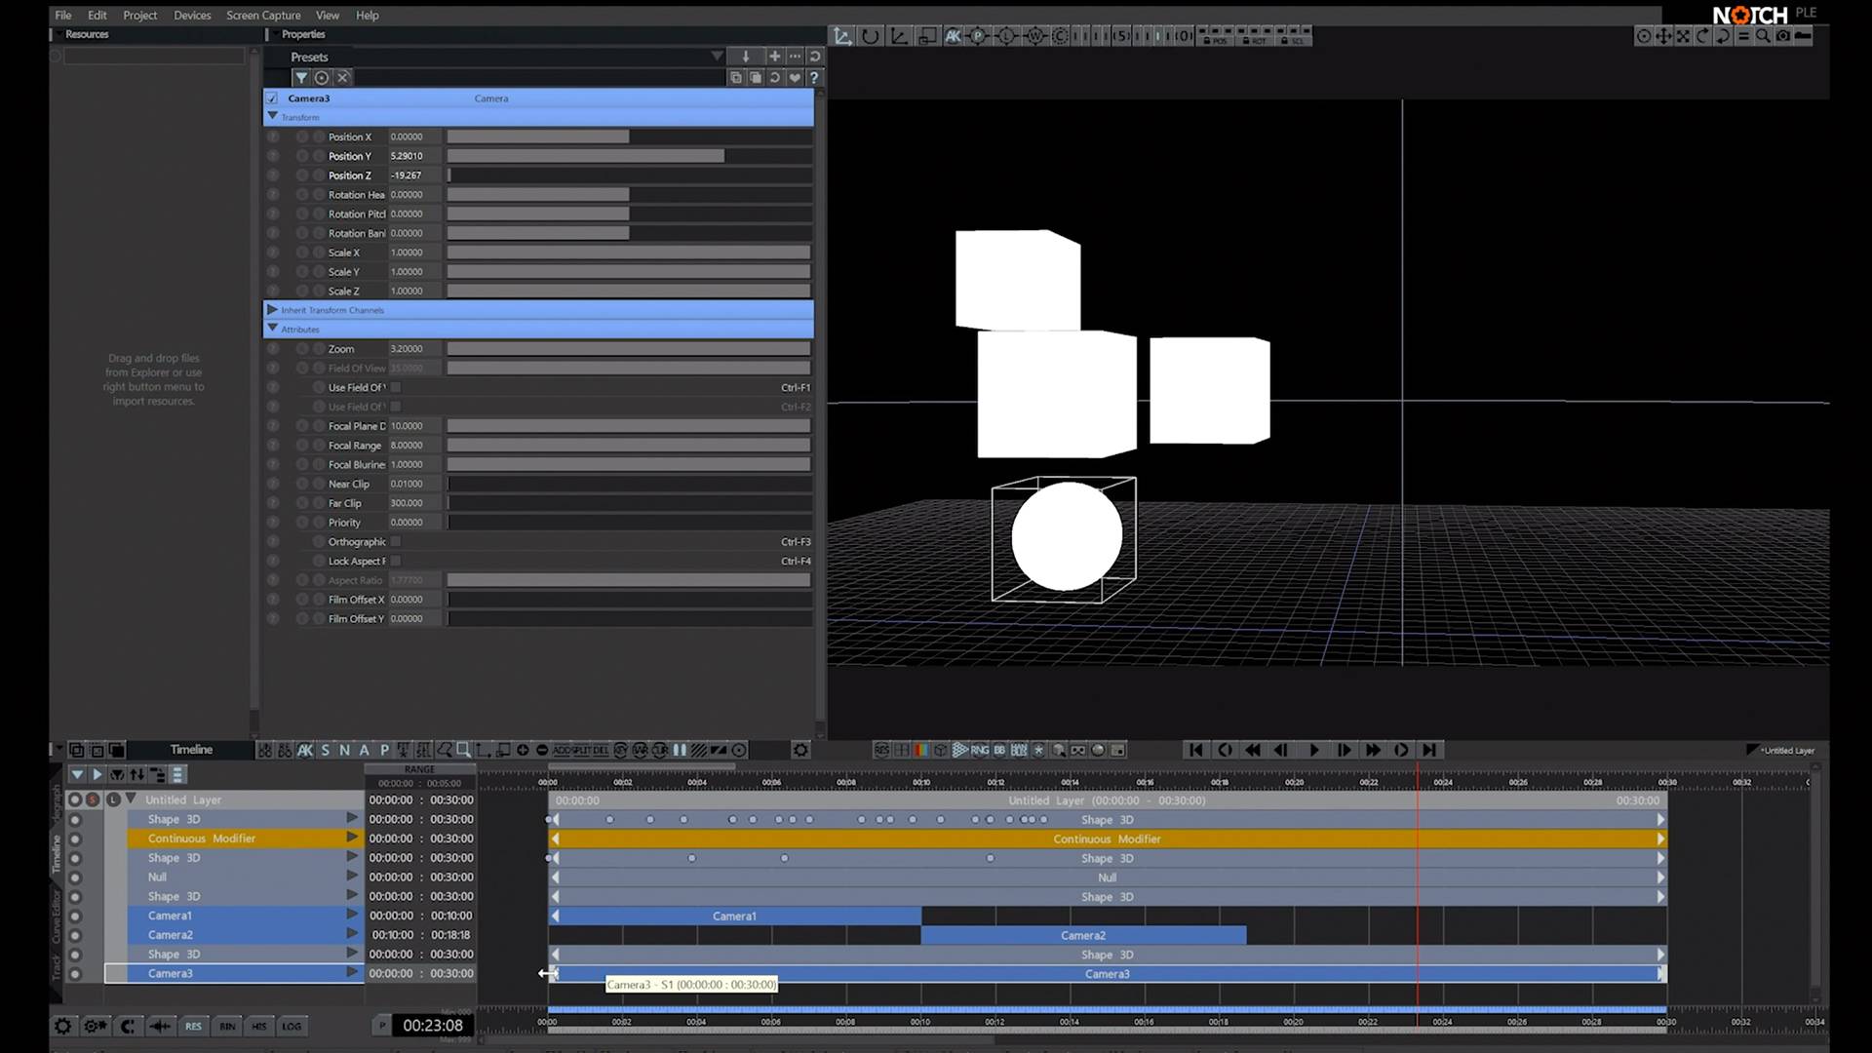Image resolution: width=1872 pixels, height=1053 pixels.
Task: Select the rotate gizmo tool in viewport toolbar
Action: pos(871,36)
